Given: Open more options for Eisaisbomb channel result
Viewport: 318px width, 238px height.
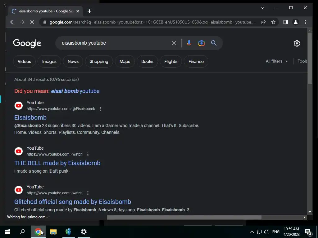Looking at the screenshot, I should pyautogui.click(x=101, y=109).
